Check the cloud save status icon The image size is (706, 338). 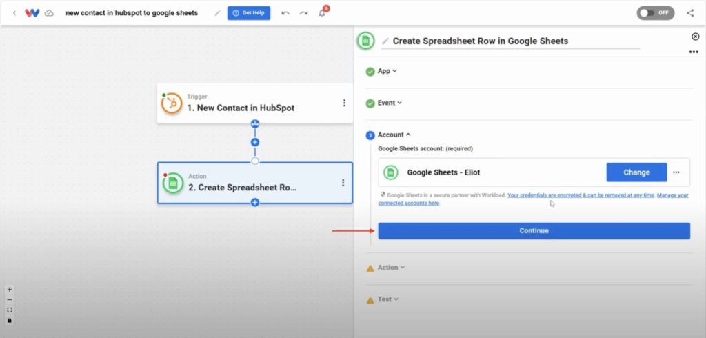(49, 13)
